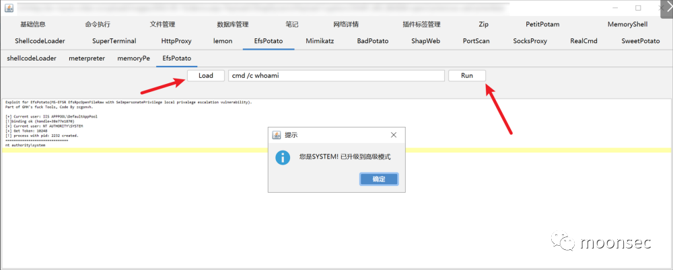673x270 pixels.
Task: Switch to the BadPotato tab
Action: point(373,41)
